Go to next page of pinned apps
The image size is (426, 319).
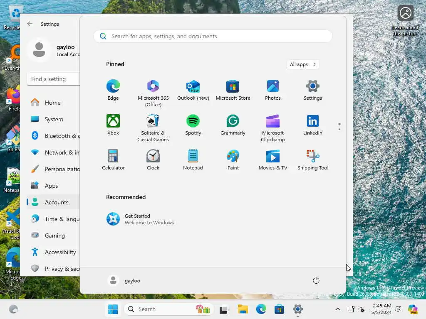tap(339, 129)
